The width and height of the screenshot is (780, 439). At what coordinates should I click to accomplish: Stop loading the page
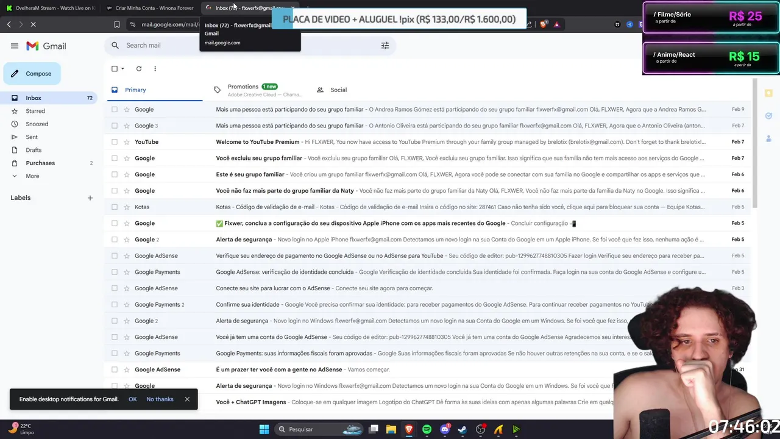coord(33,24)
